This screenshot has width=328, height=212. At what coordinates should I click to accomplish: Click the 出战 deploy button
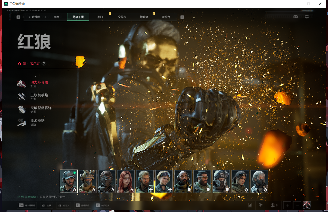[47, 205]
